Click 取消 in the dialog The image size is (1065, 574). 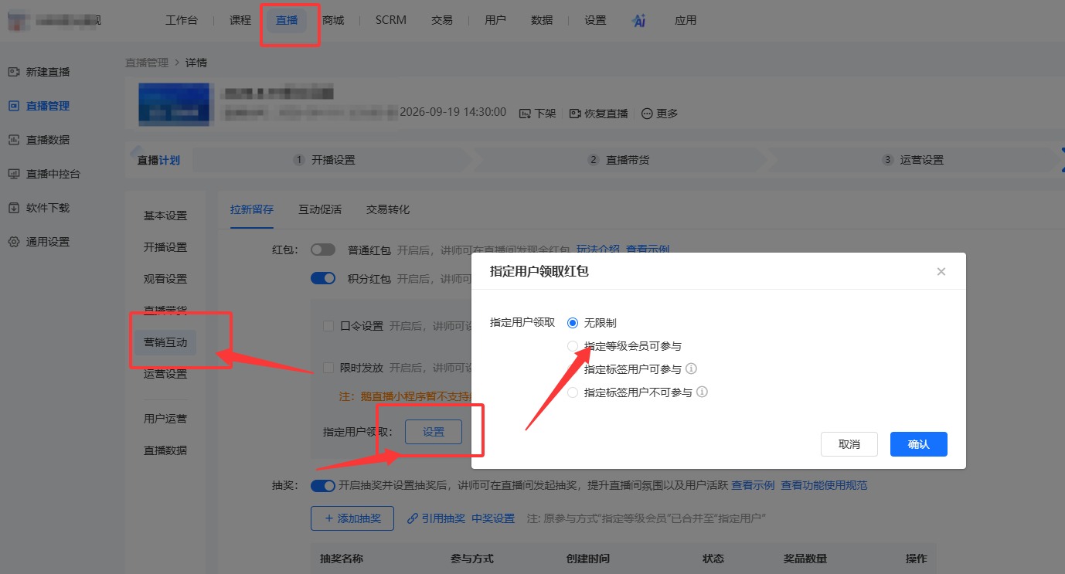pos(849,444)
